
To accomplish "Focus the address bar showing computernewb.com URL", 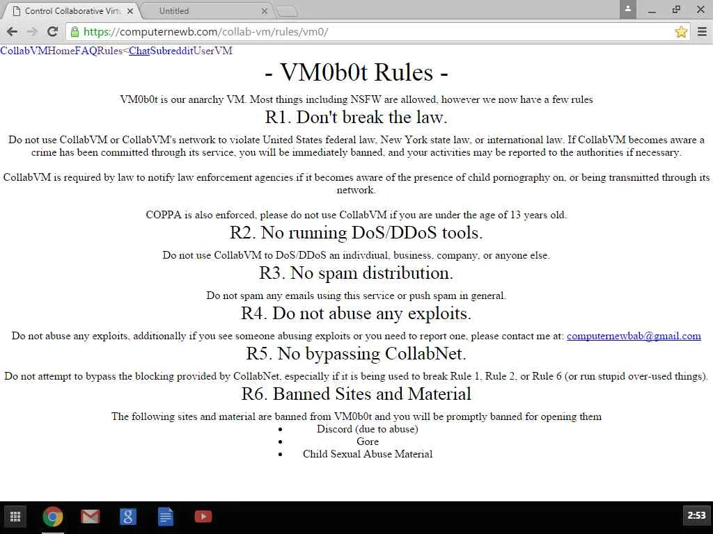I will click(377, 32).
